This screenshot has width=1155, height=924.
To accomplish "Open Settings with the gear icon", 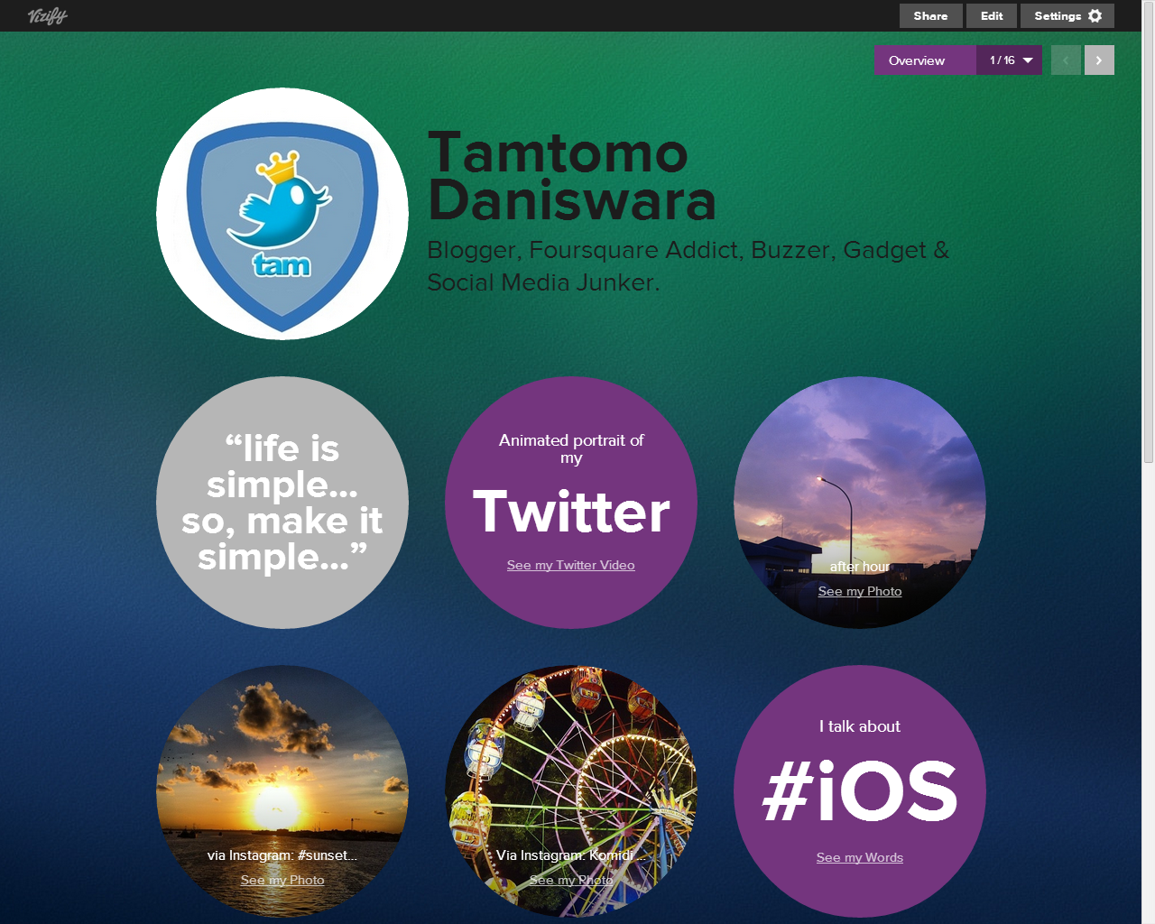I will 1067,15.
